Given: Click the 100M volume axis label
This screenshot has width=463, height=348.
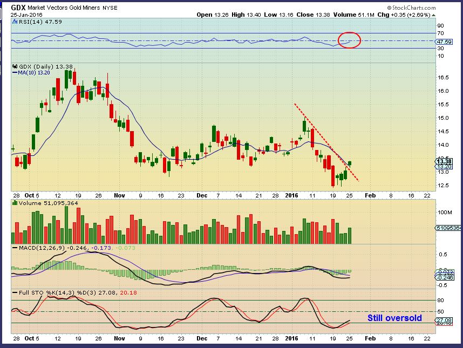Looking at the screenshot, I should click(x=445, y=213).
